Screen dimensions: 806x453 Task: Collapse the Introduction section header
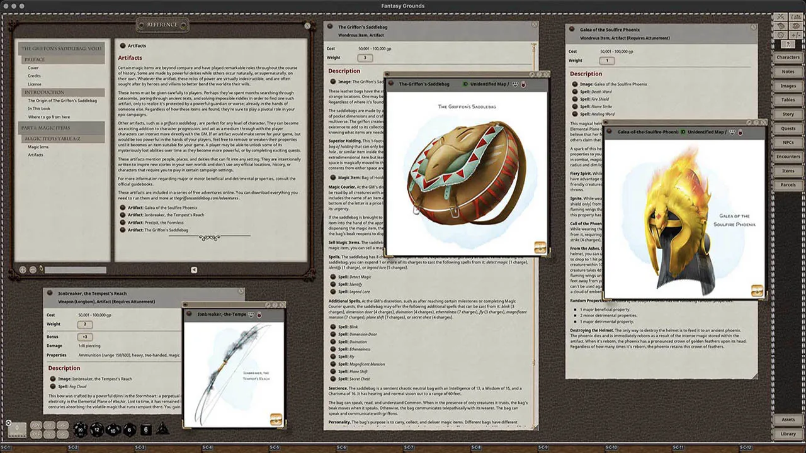click(x=62, y=92)
